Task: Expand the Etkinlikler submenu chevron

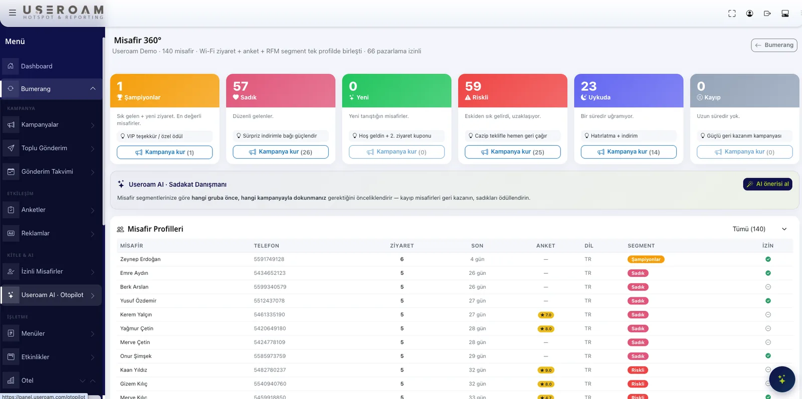Action: [x=93, y=357]
